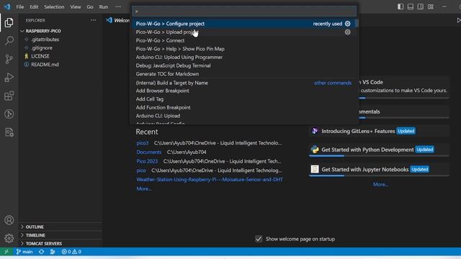Image resolution: width=461 pixels, height=259 pixels.
Task: Open README.md file in Explorer
Action: point(45,65)
